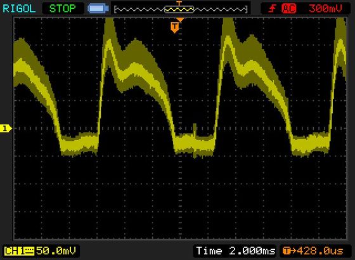The width and height of the screenshot is (355, 260).
Task: Click the first tall waveform peak
Action: click(x=109, y=24)
